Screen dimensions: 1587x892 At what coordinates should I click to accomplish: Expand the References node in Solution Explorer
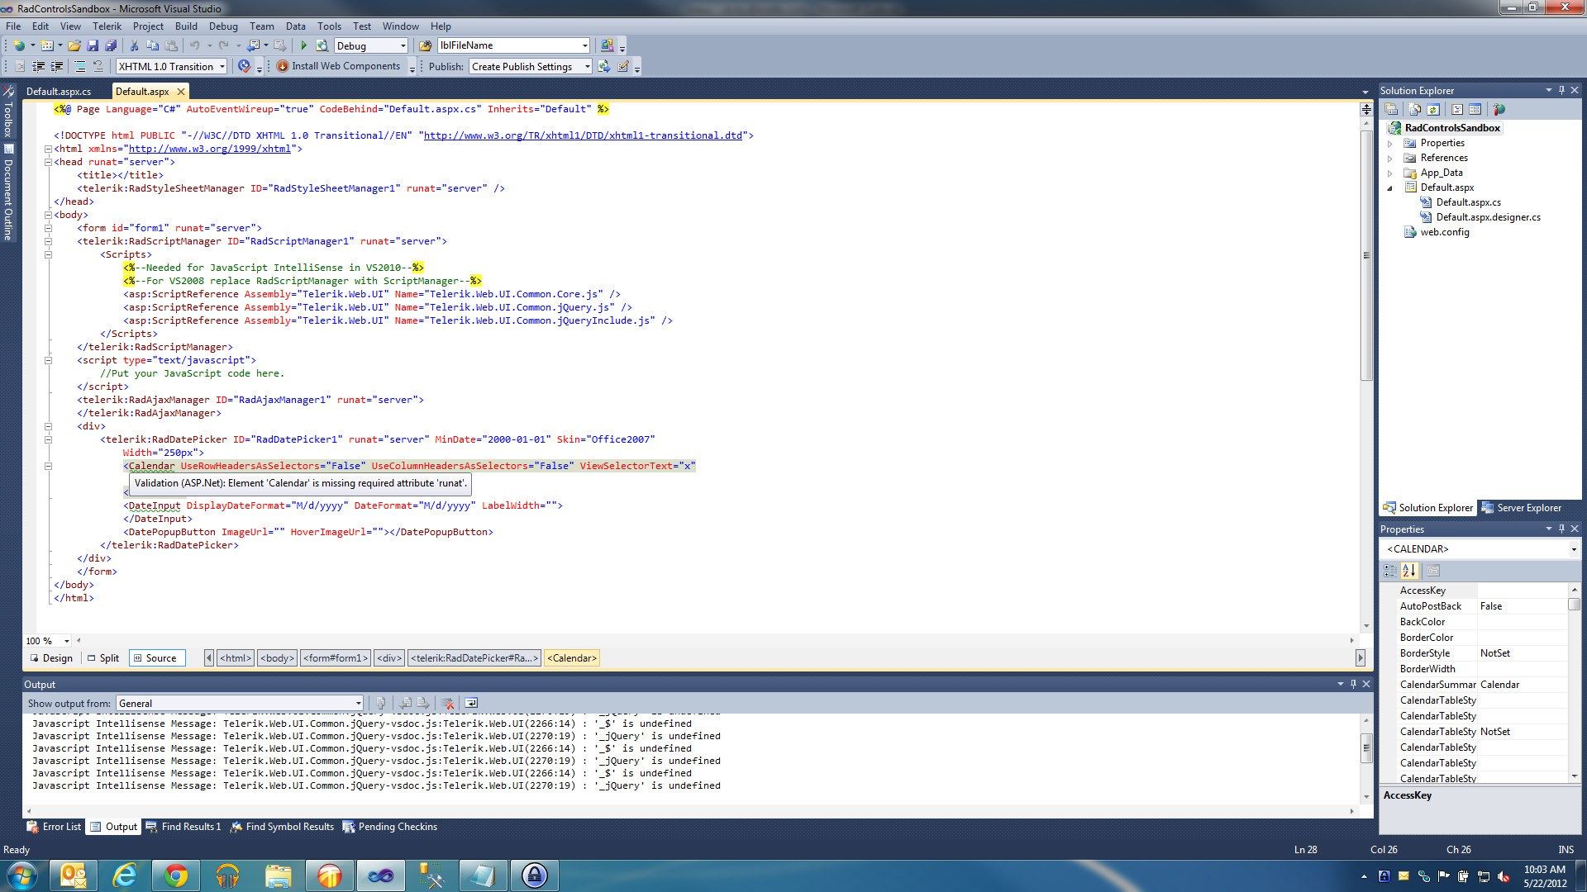1390,158
